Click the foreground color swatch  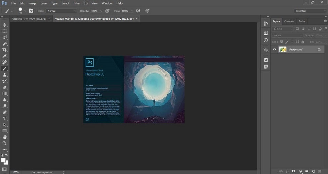point(3,160)
